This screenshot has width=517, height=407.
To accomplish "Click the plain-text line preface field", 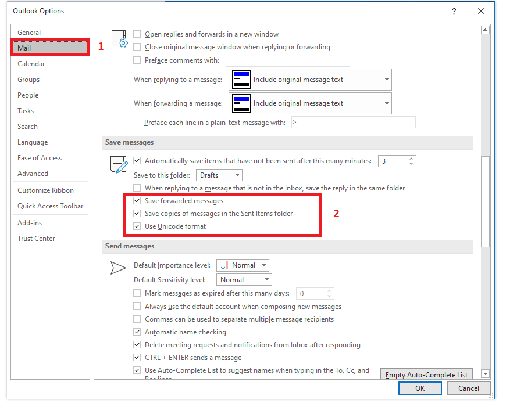I will click(x=353, y=122).
